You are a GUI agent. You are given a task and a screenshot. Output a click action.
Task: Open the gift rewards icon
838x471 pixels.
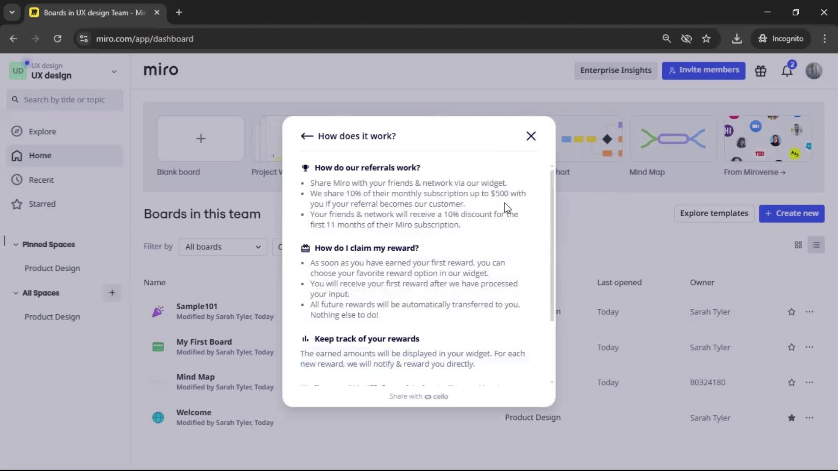pyautogui.click(x=761, y=71)
